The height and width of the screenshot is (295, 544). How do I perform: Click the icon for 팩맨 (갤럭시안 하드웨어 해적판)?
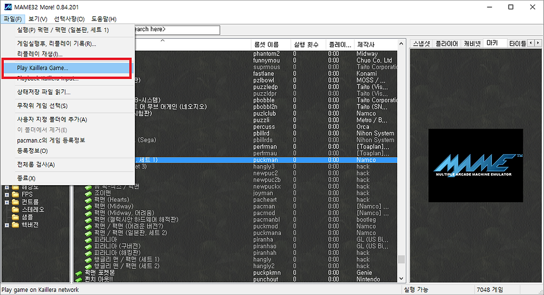click(89, 219)
